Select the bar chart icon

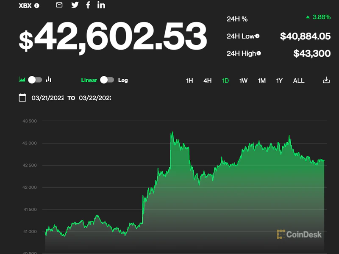tap(49, 80)
